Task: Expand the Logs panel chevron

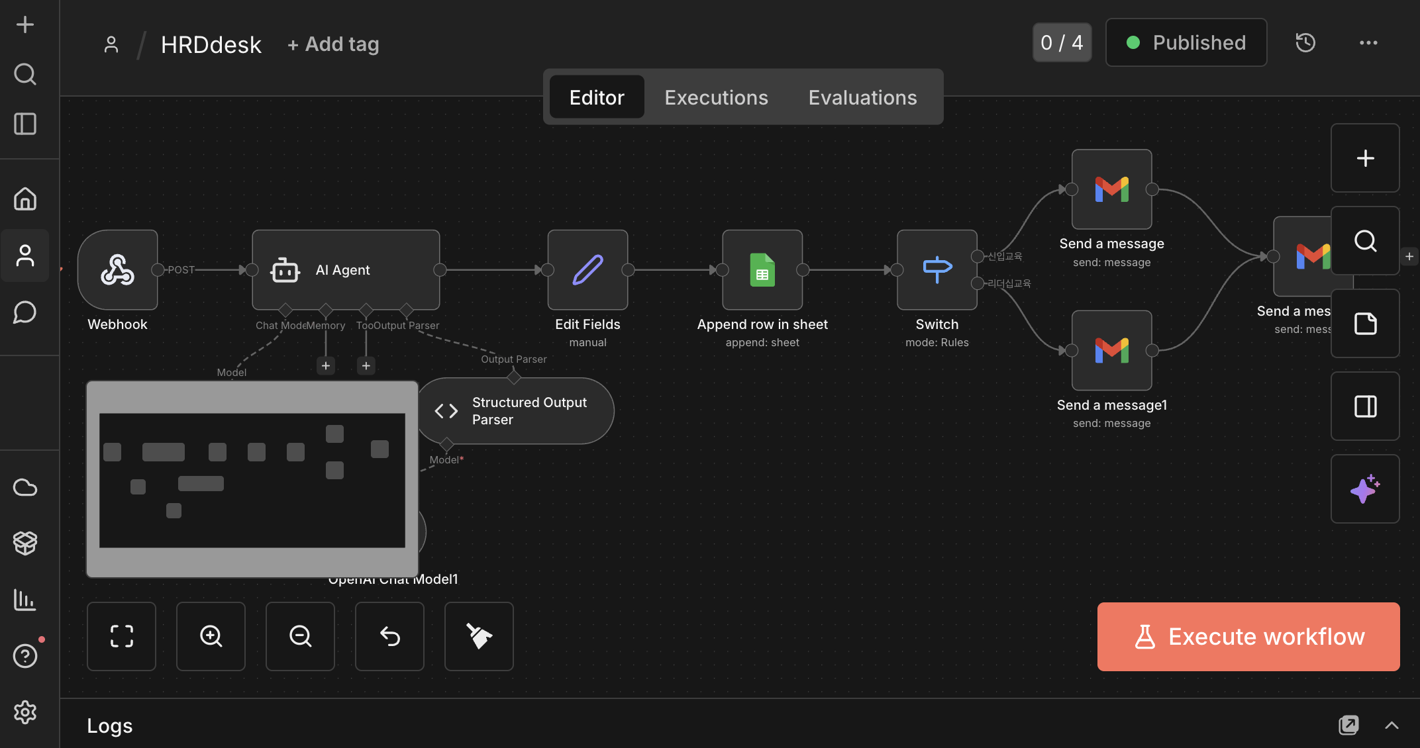Action: [1392, 725]
